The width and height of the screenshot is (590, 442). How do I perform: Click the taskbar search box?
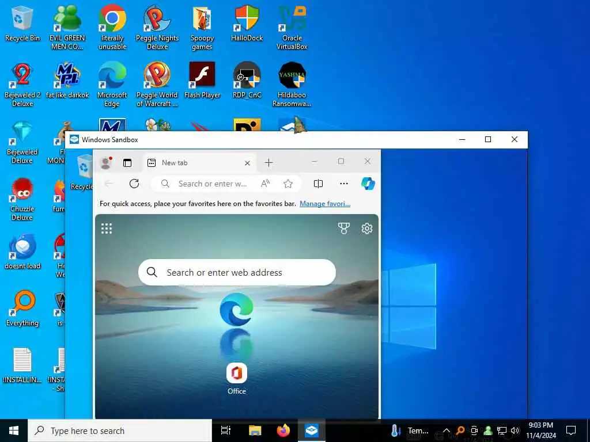pyautogui.click(x=120, y=430)
